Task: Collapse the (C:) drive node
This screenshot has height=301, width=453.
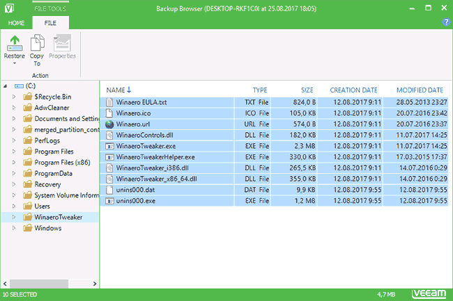Action: 5,86
